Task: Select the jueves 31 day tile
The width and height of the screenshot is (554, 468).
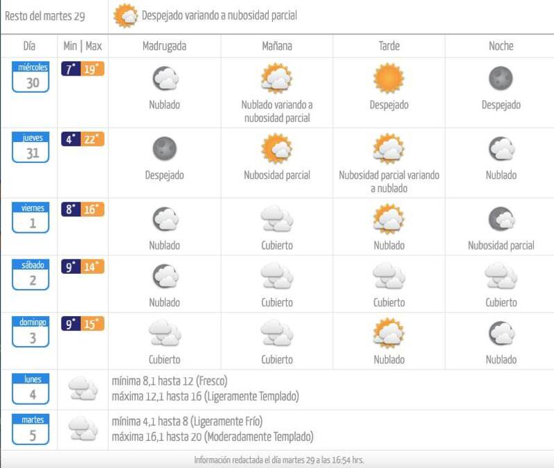Action: click(x=30, y=148)
